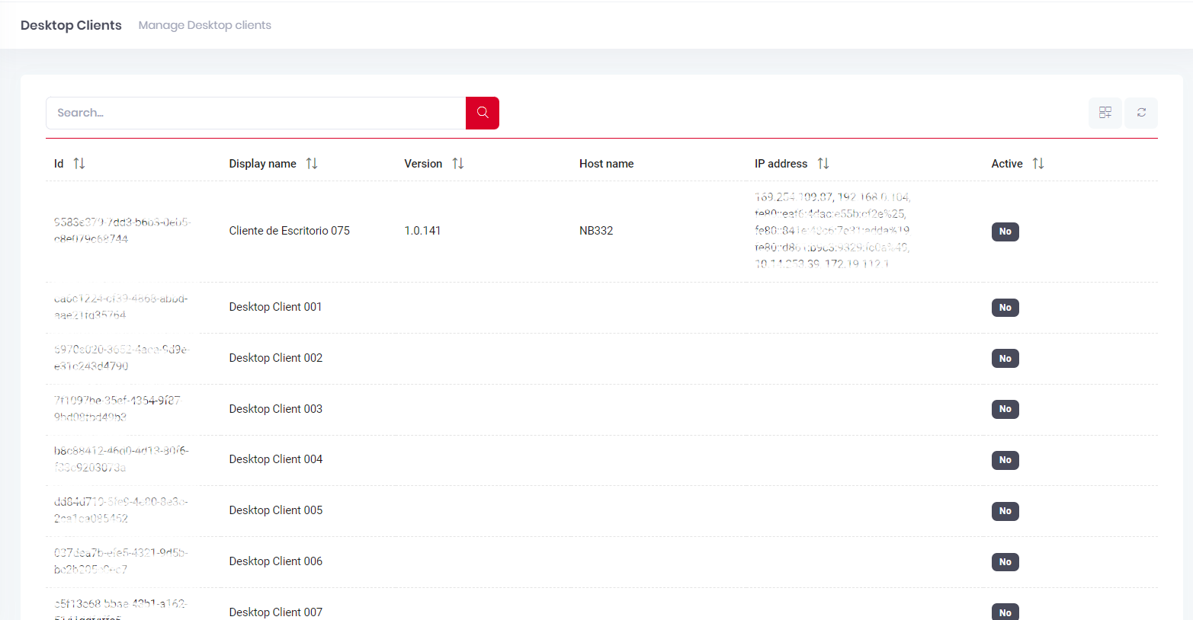Open the column layout grid icon
The image size is (1193, 620).
click(1105, 113)
